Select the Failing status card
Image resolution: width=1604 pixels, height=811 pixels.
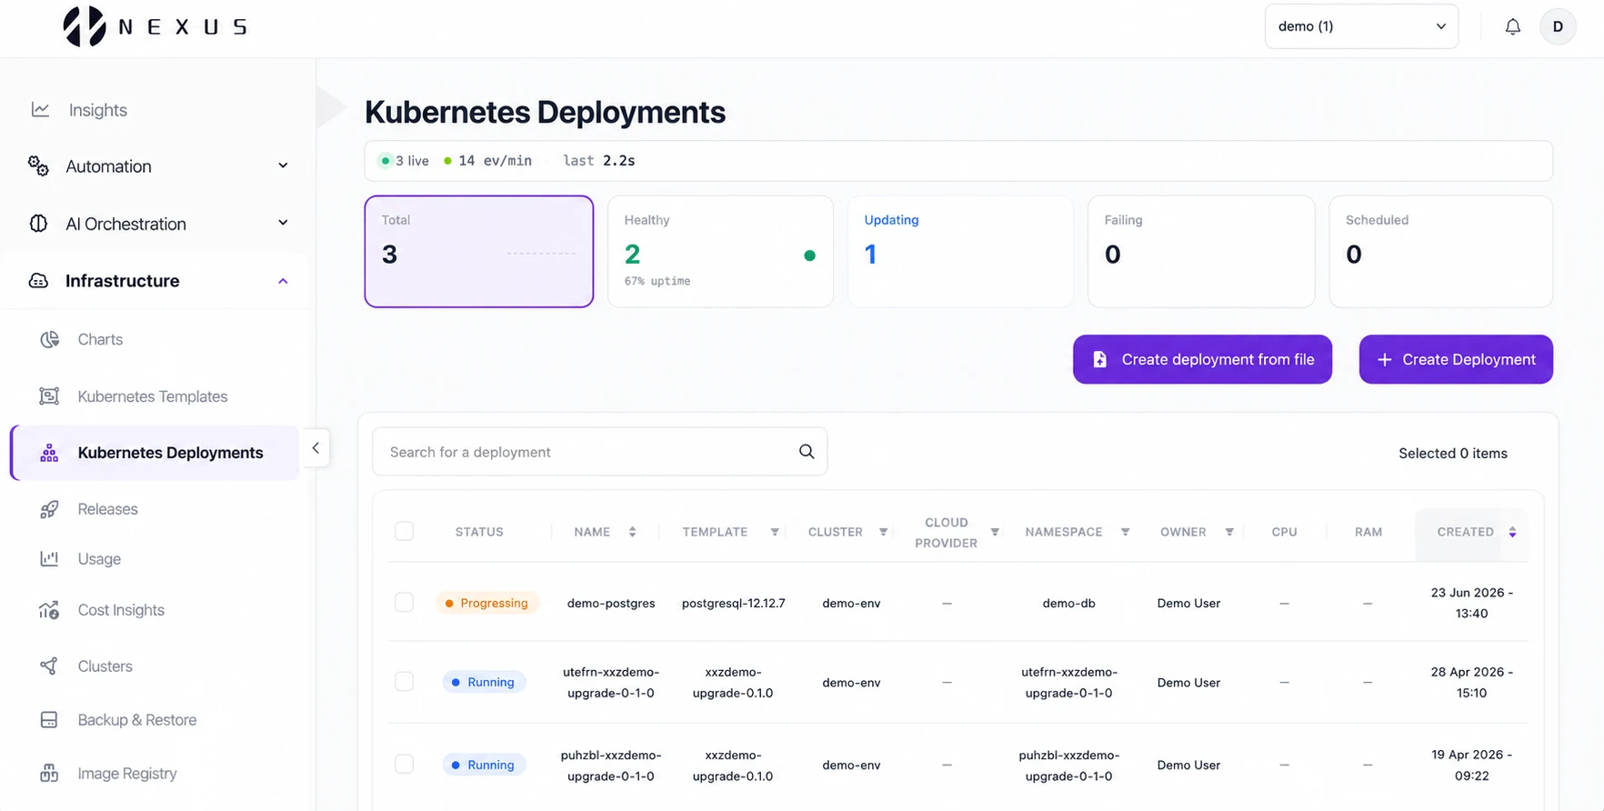1201,252
